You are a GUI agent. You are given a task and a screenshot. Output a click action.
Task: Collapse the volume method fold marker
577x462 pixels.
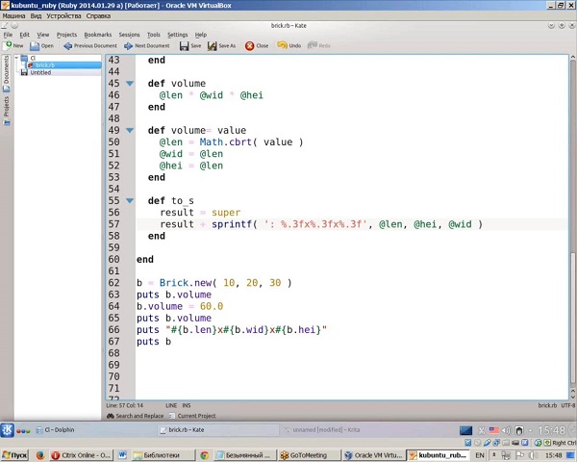point(129,84)
